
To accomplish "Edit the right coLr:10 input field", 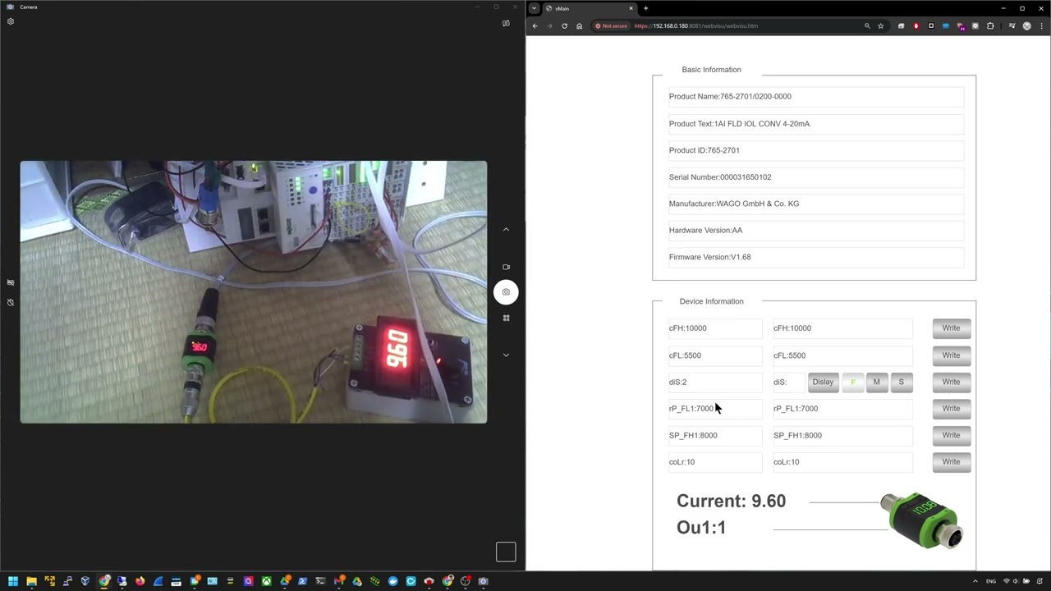I will click(842, 462).
